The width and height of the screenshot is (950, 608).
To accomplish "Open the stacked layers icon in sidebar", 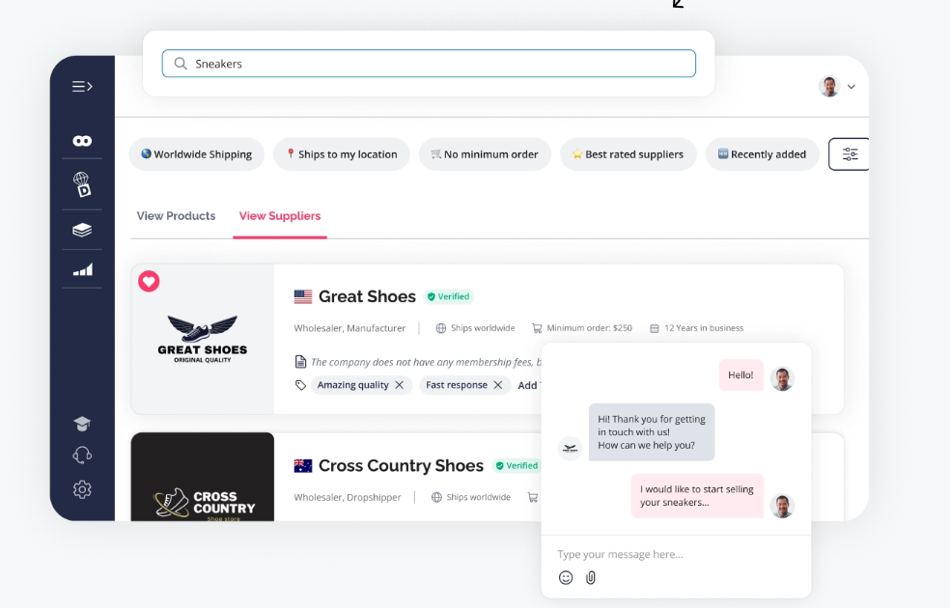I will 82,230.
